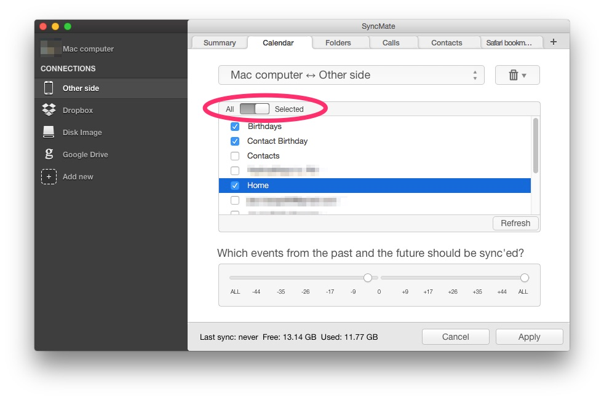
Task: Click the -17 mark on slider scale
Action: (x=330, y=292)
